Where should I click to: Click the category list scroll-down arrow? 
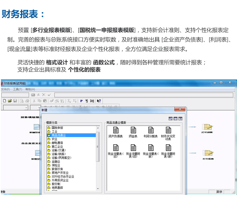tap(98, 189)
